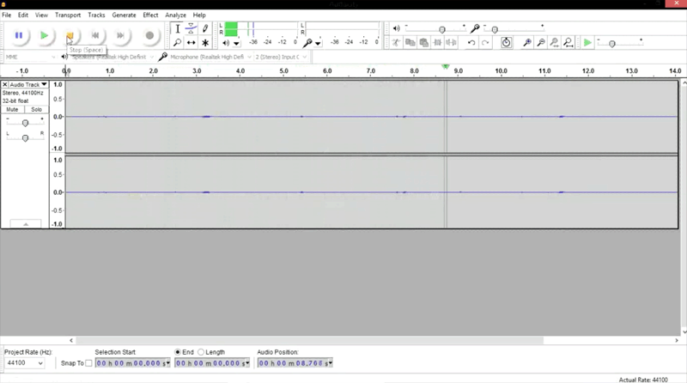The height and width of the screenshot is (383, 687).
Task: Open the Effect menu
Action: point(150,15)
